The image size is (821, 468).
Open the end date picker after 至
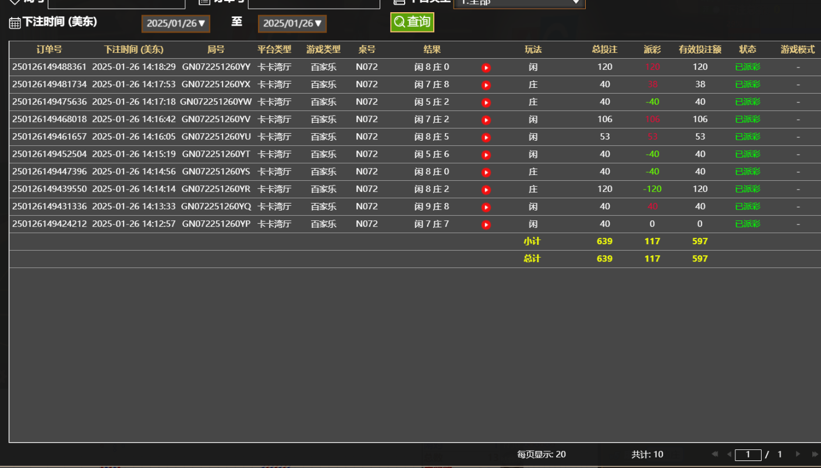click(292, 24)
